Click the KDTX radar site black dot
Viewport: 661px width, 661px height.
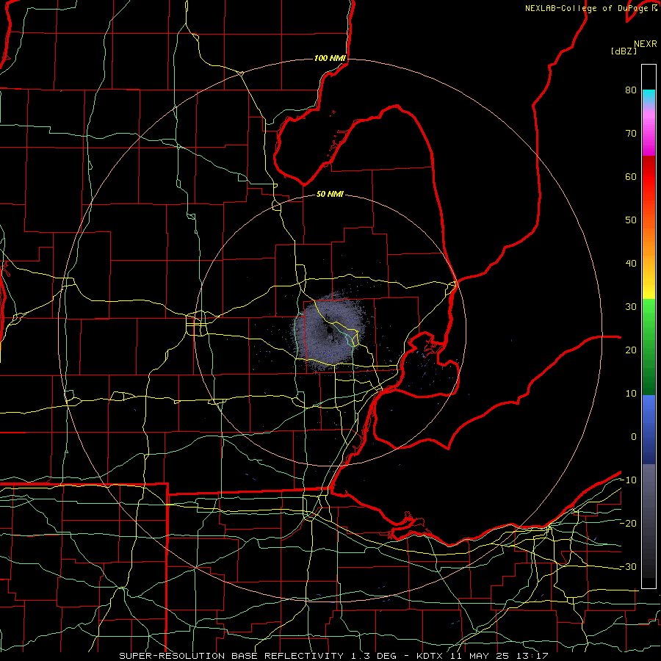(328, 328)
